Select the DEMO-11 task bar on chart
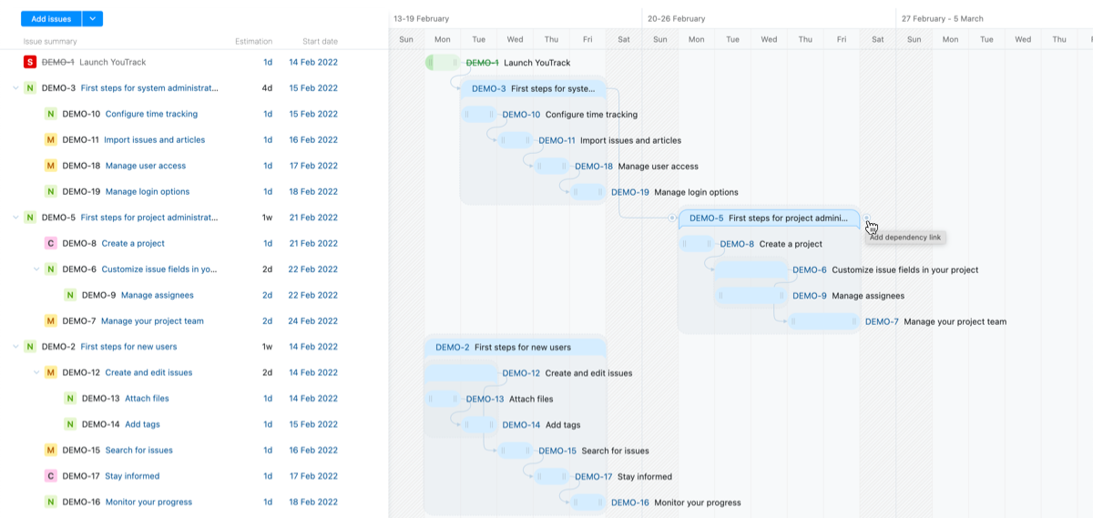 [515, 140]
